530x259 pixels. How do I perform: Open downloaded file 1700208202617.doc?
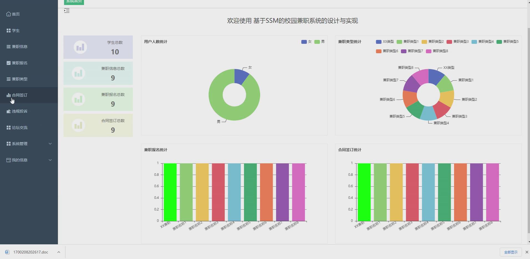(30, 252)
